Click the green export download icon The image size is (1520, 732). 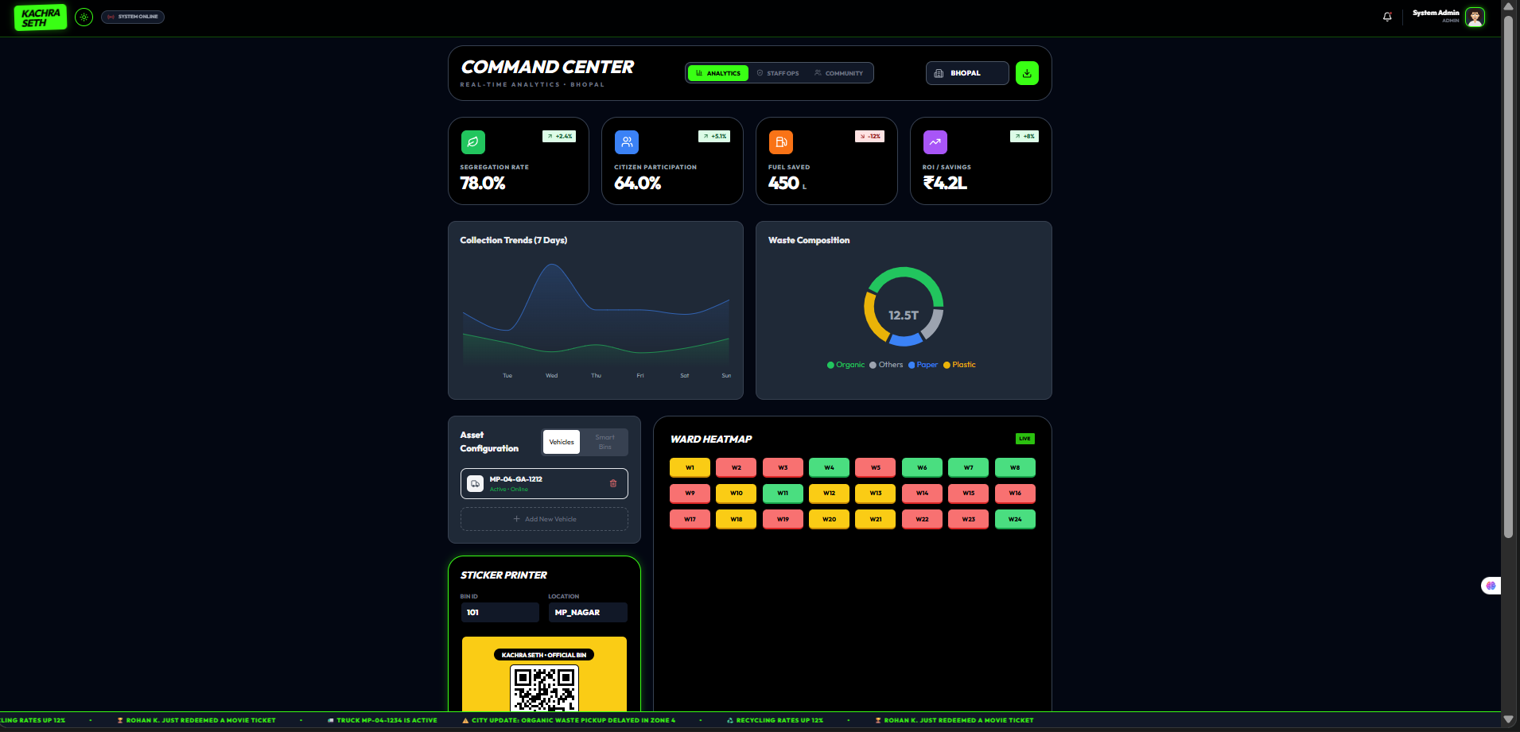tap(1027, 72)
